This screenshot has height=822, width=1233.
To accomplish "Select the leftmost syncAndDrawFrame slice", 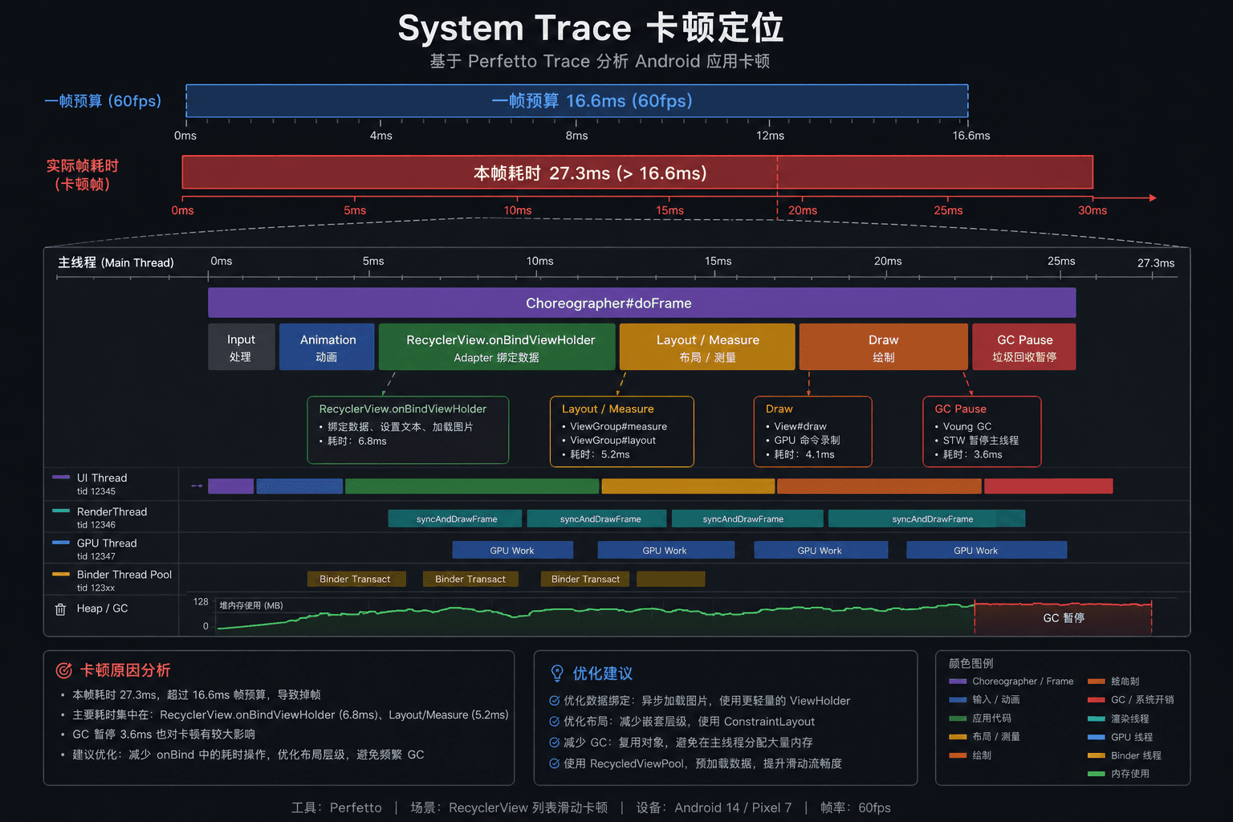I will pos(455,519).
